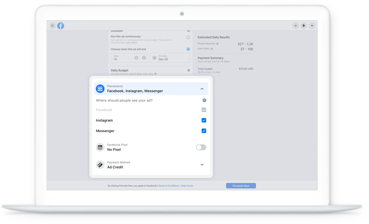Open the account dropdown arrow in top bar
Image resolution: width=369 pixels, height=224 pixels.
coord(312,26)
